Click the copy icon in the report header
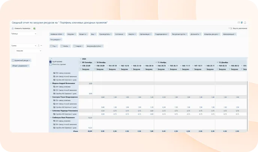This screenshot has height=152, width=258. click(x=242, y=22)
